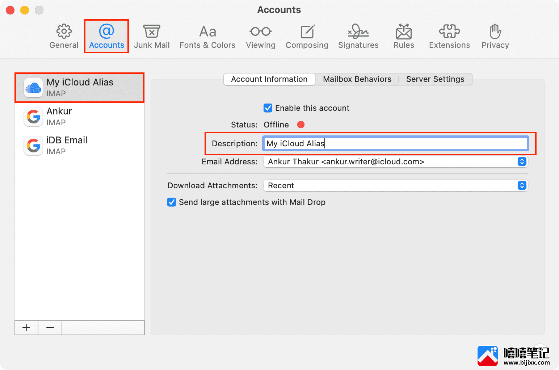The width and height of the screenshot is (559, 370).
Task: Click the Google icon next to iDB Email
Action: [x=33, y=146]
